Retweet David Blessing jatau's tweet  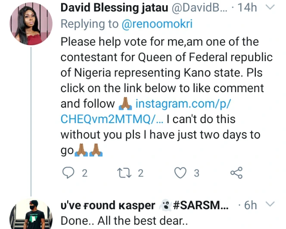pyautogui.click(x=122, y=173)
